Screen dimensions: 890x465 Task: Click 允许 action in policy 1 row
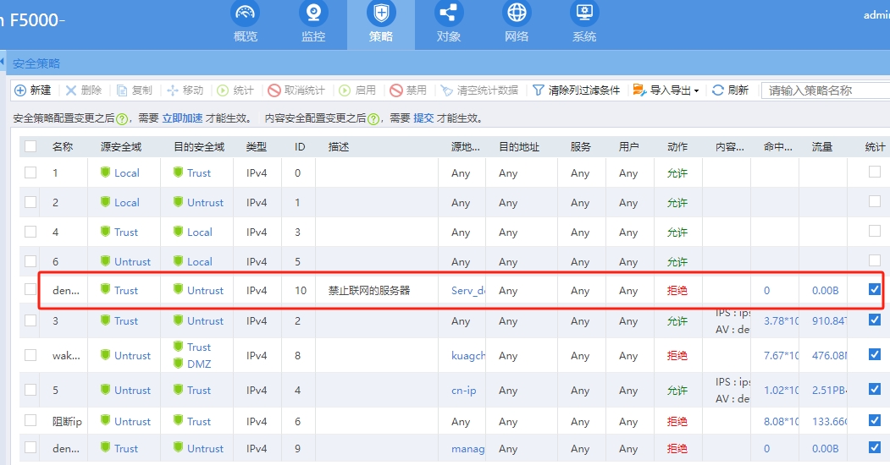point(677,173)
